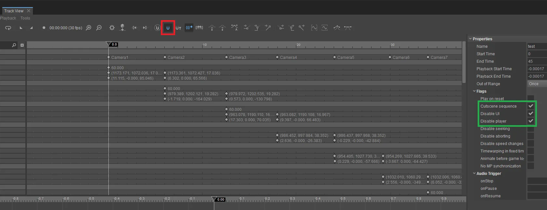Click the 00:00:000 (30 fps) timecode

click(x=66, y=28)
